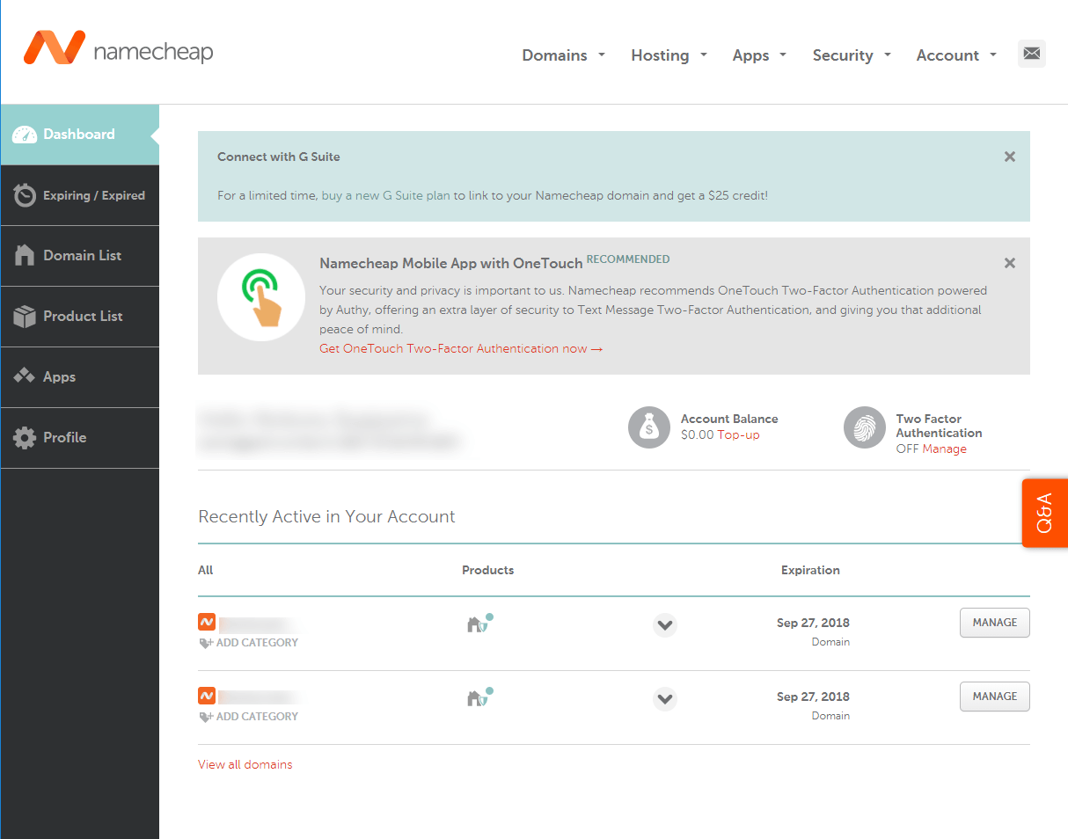The height and width of the screenshot is (839, 1068).
Task: Click the Namecheap logo in header
Action: (x=118, y=49)
